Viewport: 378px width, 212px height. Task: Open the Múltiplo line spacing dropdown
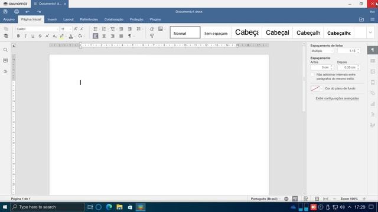pos(322,51)
